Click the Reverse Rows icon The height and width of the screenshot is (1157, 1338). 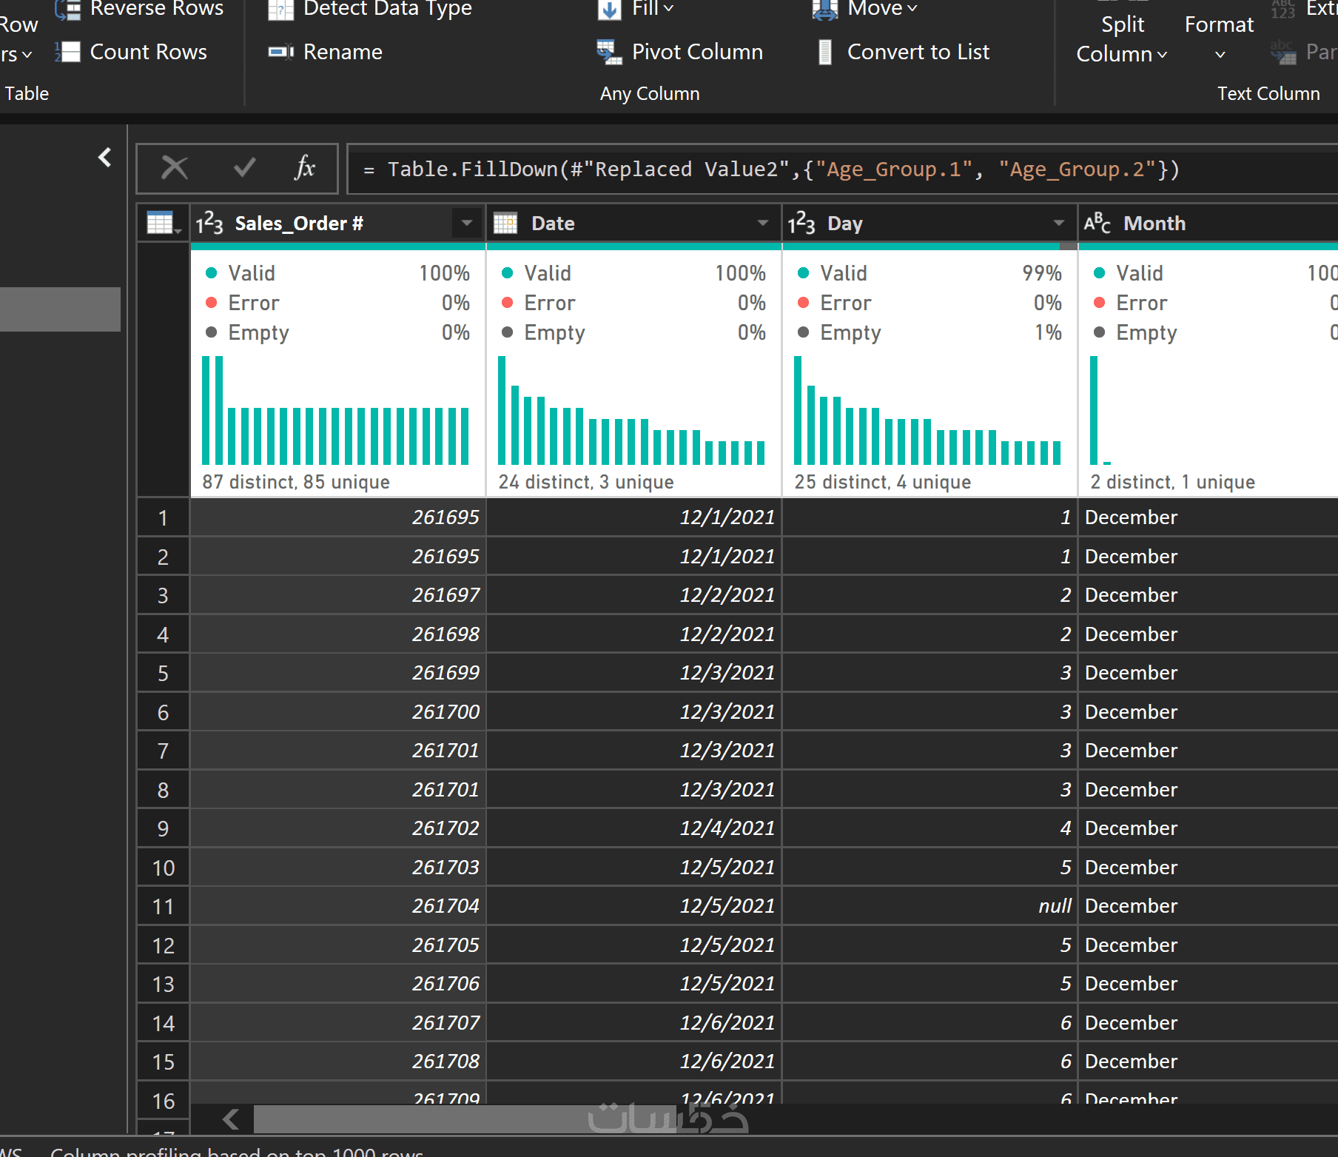point(68,9)
